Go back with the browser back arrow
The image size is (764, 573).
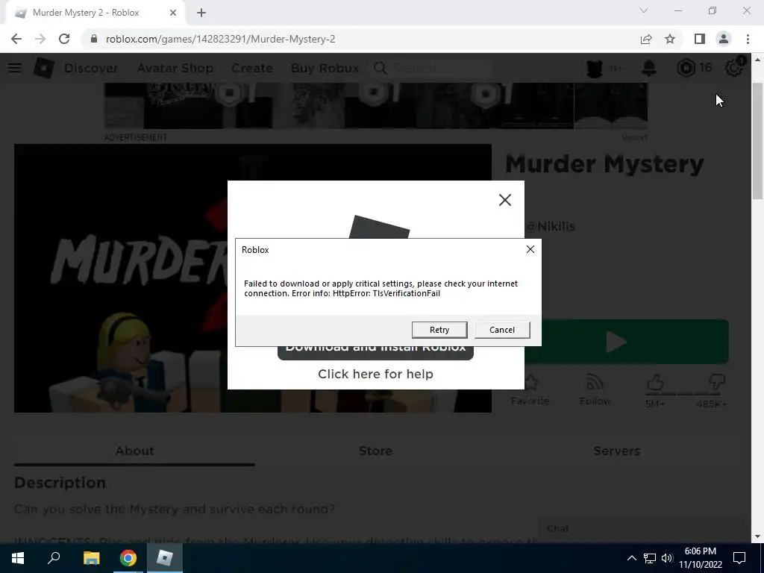pyautogui.click(x=16, y=39)
